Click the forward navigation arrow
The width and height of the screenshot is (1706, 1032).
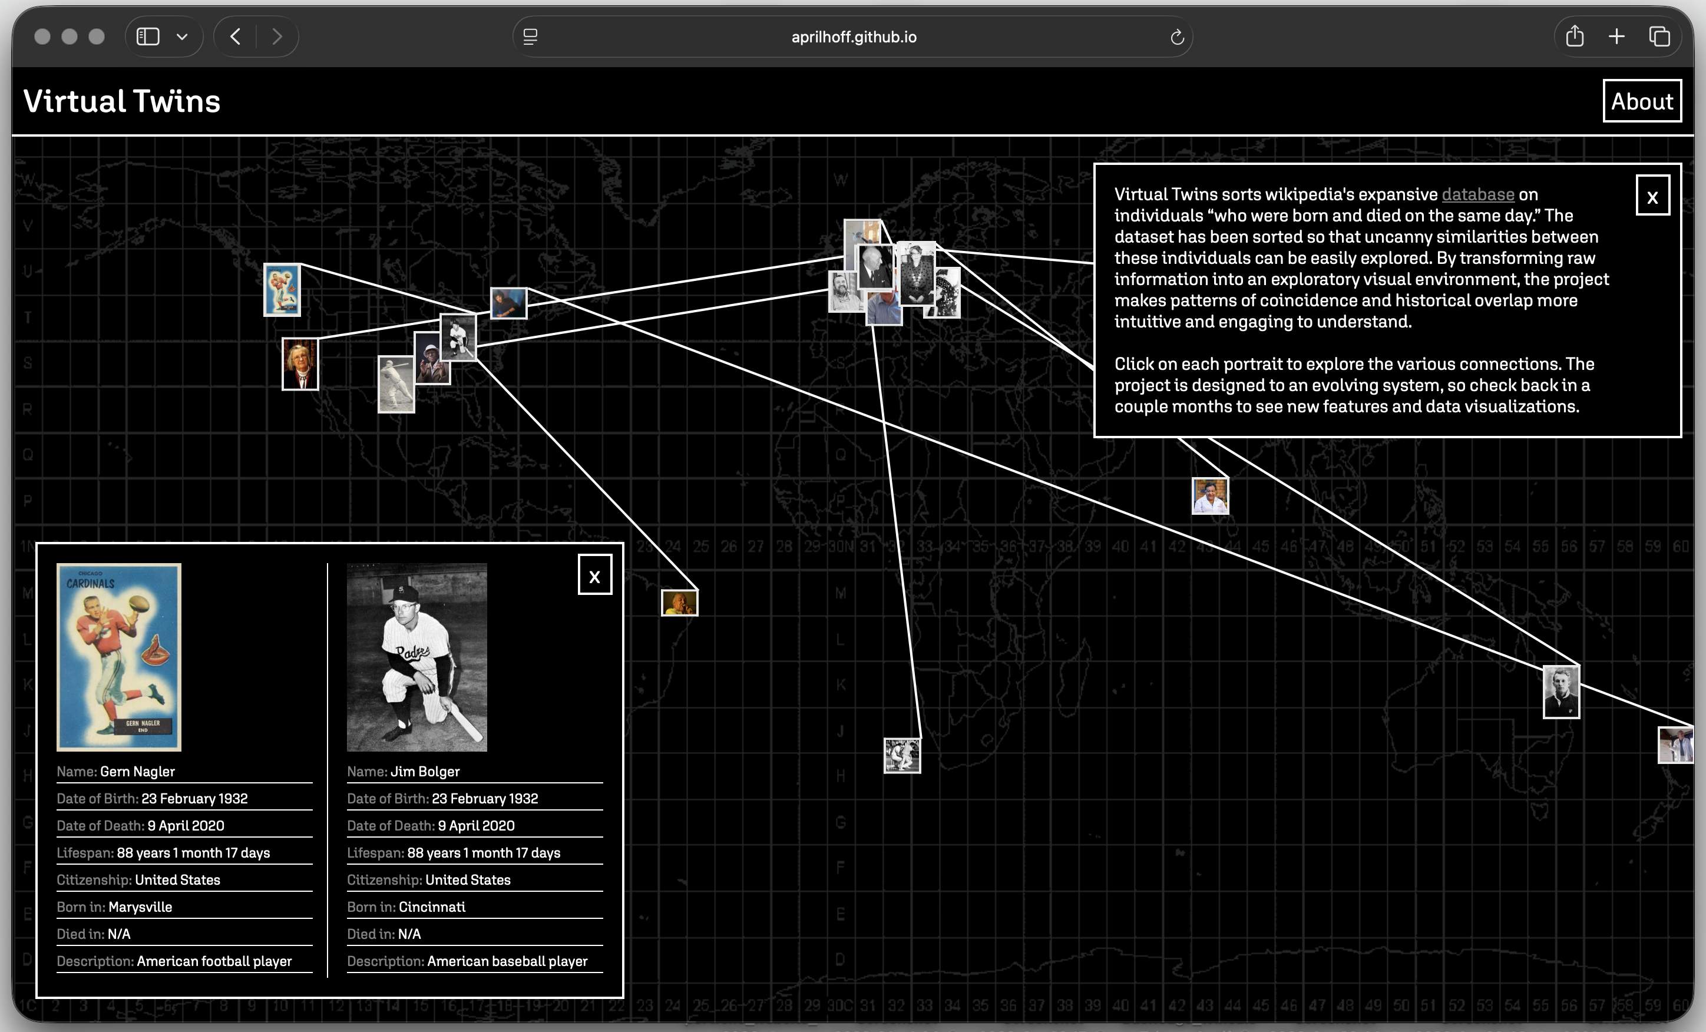pos(277,37)
